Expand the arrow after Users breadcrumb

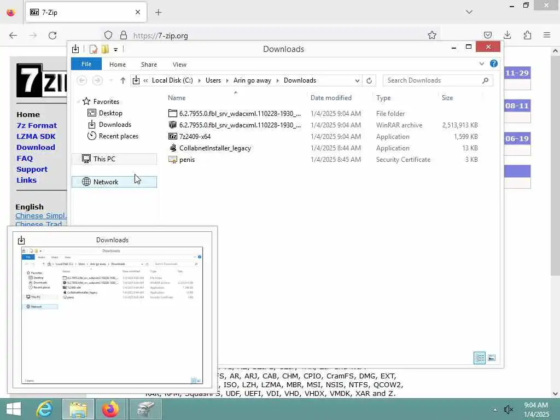pos(227,81)
